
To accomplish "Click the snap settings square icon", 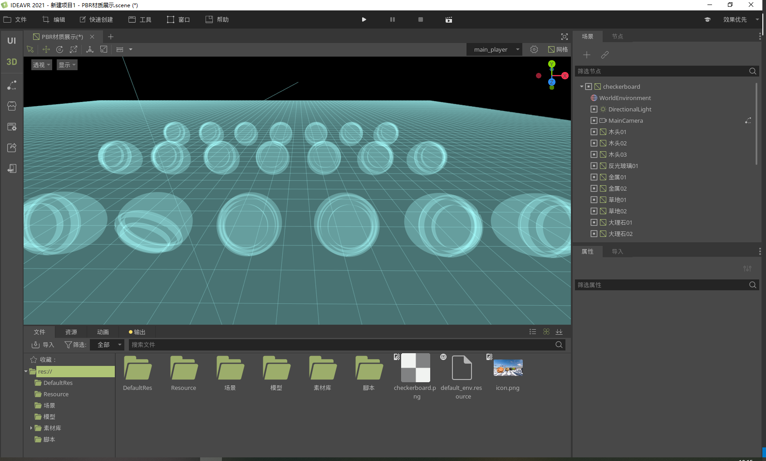I will point(104,49).
